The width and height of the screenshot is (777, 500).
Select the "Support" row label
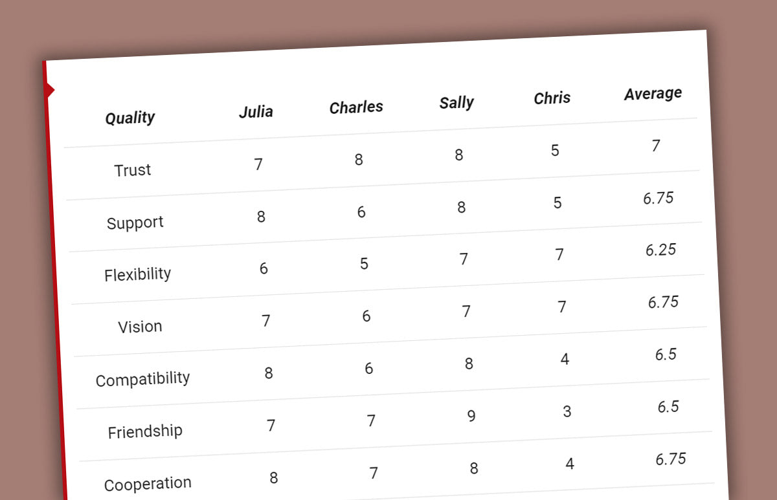pyautogui.click(x=135, y=223)
